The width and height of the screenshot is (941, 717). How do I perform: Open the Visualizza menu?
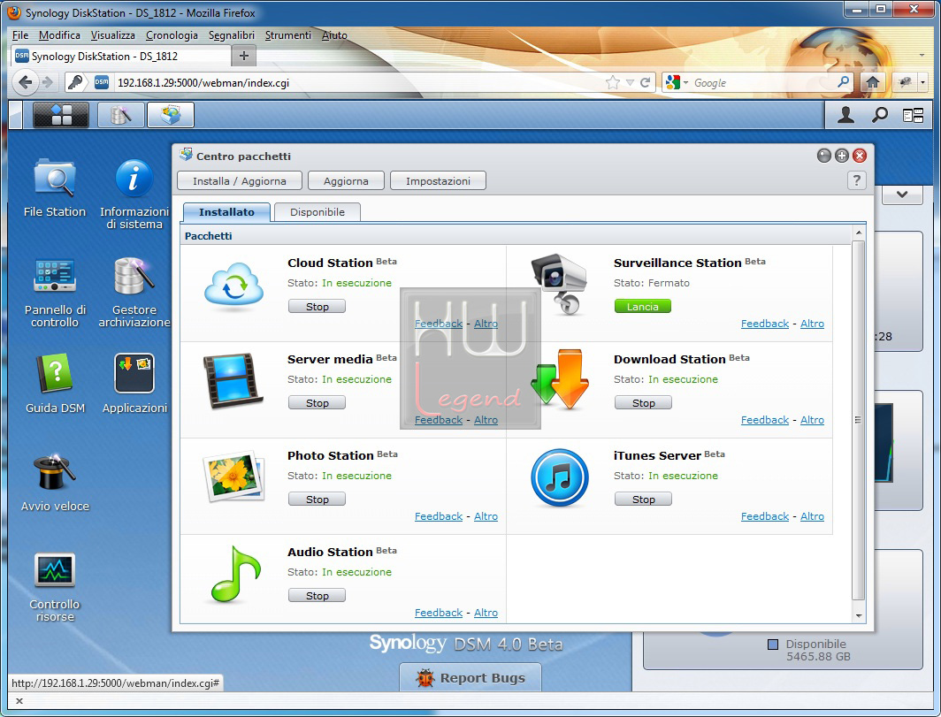click(113, 35)
